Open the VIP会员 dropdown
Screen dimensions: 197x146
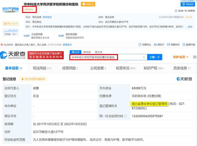[x=180, y=57]
